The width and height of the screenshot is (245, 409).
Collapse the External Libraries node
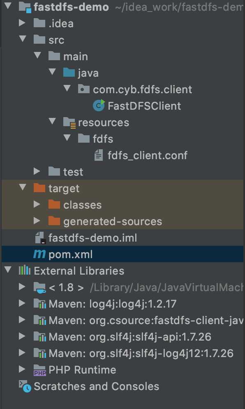[x=8, y=270]
